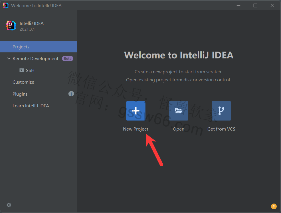Viewport: 281px width, 213px height.
Task: Click the Get from VCS branch icon
Action: 221,111
